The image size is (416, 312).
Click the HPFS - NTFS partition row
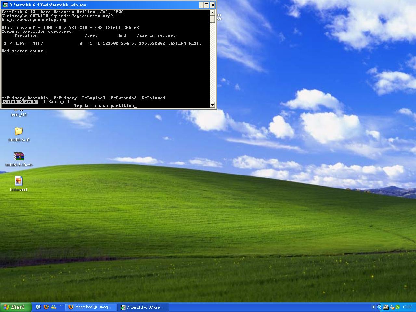103,43
